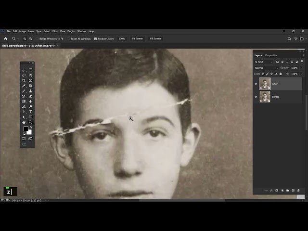Toggle lock position

coord(271,74)
